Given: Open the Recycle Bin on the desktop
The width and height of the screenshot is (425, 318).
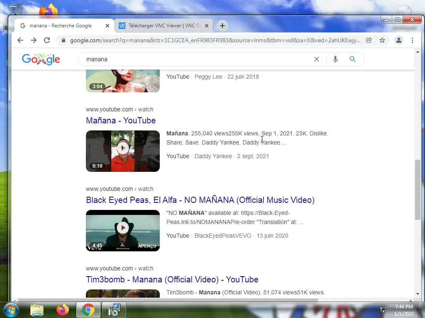Looking at the screenshot, I should click(16, 10).
